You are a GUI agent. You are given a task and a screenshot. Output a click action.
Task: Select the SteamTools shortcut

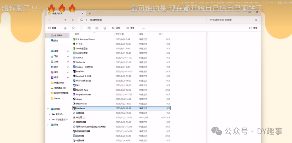tap(121, 104)
